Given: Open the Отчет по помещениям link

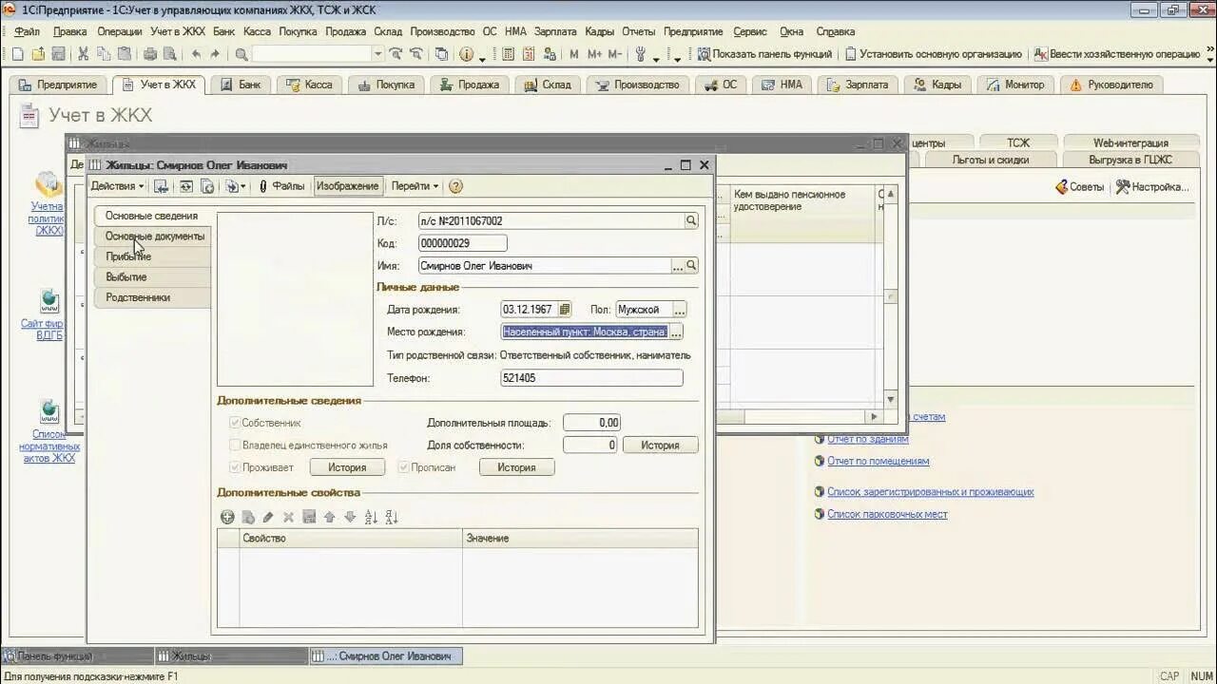Looking at the screenshot, I should point(878,461).
